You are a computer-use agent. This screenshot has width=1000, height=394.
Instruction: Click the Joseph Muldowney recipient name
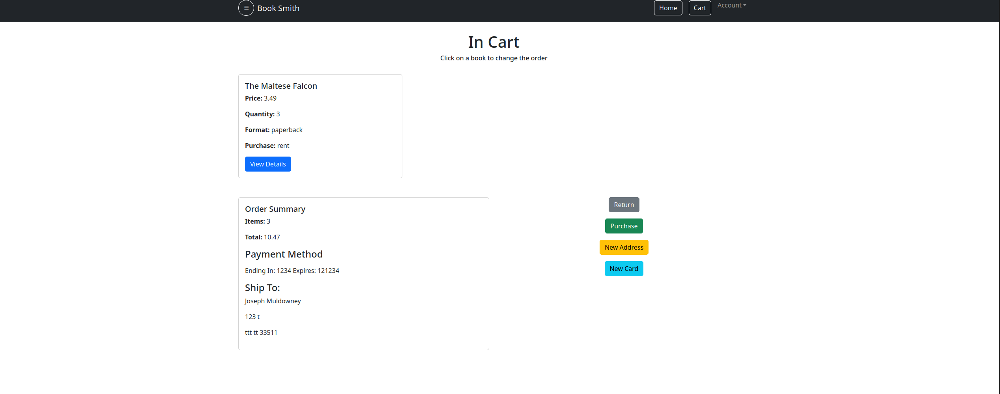[x=273, y=301]
